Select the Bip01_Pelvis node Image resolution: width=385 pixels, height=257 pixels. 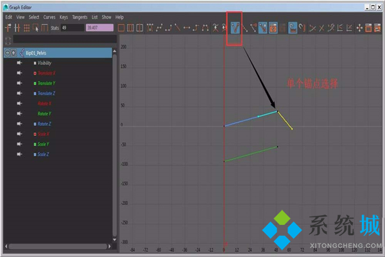tap(36, 53)
